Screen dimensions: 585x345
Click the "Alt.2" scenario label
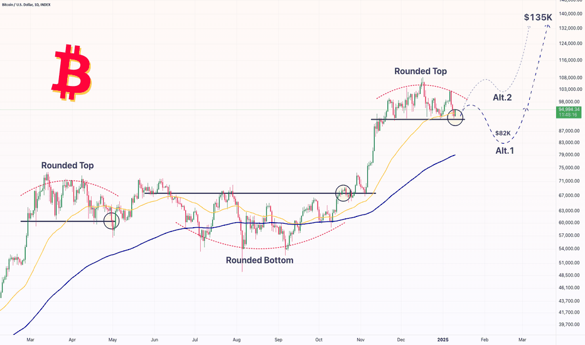click(x=502, y=98)
